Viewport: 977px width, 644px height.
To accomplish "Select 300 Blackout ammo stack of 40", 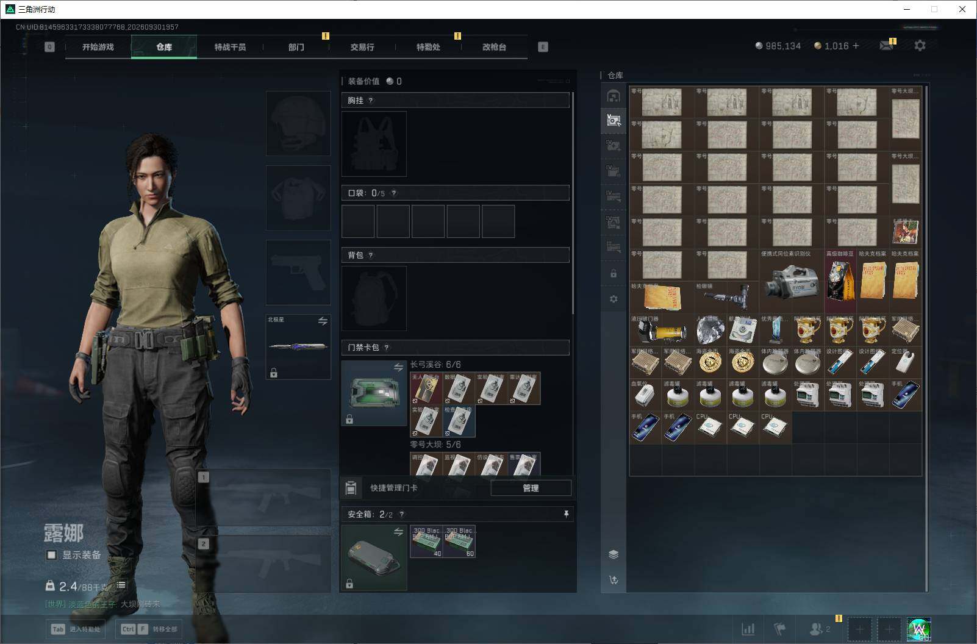I will click(x=426, y=542).
